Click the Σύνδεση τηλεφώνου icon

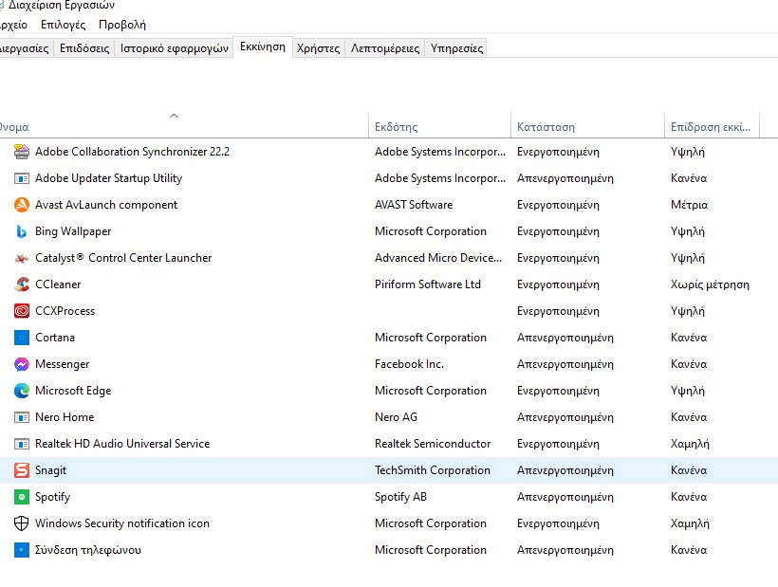point(21,550)
